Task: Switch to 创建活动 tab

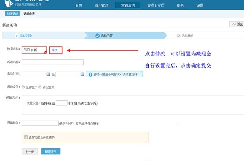Action: coord(12,14)
